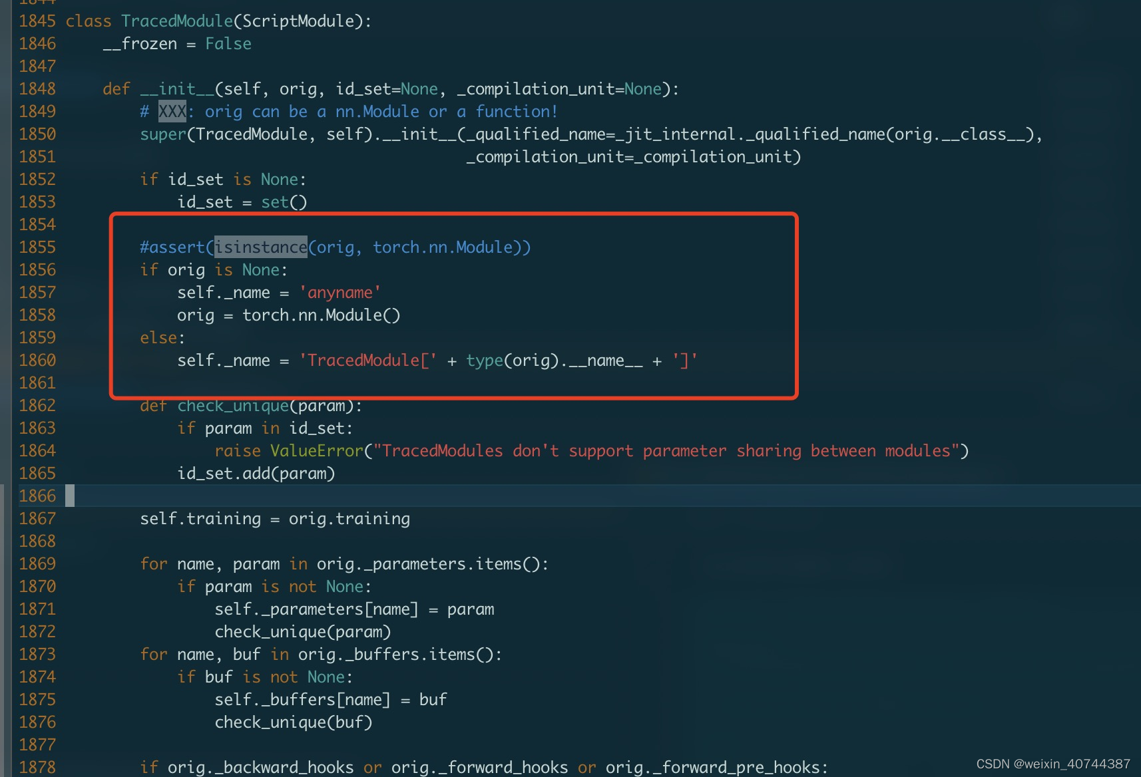1141x777 pixels.
Task: Click the ValueError text on line 1864
Action: [x=316, y=450]
